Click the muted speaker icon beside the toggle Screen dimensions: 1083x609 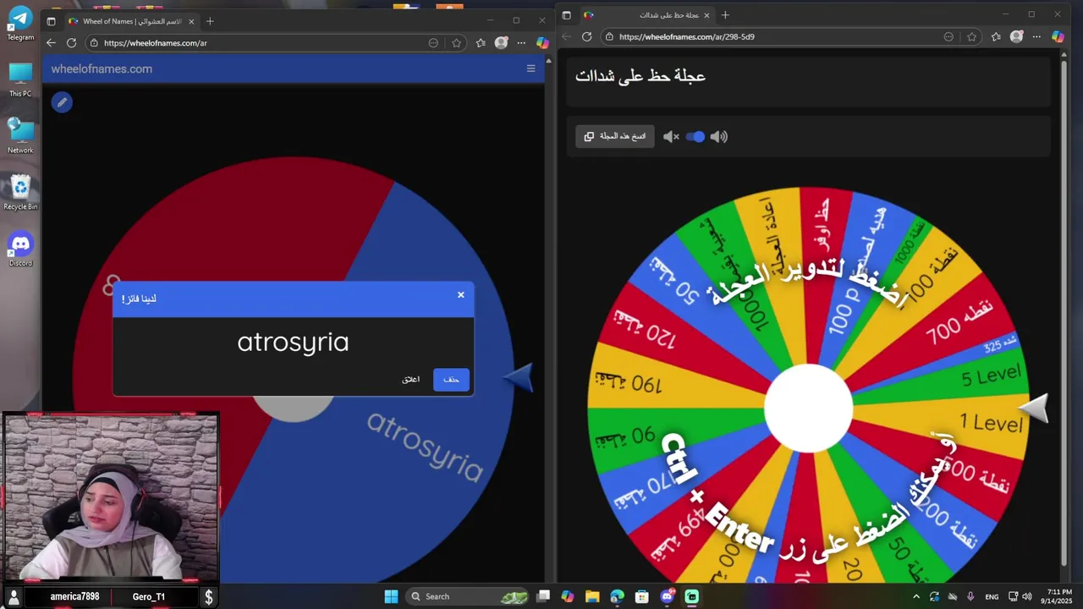671,136
